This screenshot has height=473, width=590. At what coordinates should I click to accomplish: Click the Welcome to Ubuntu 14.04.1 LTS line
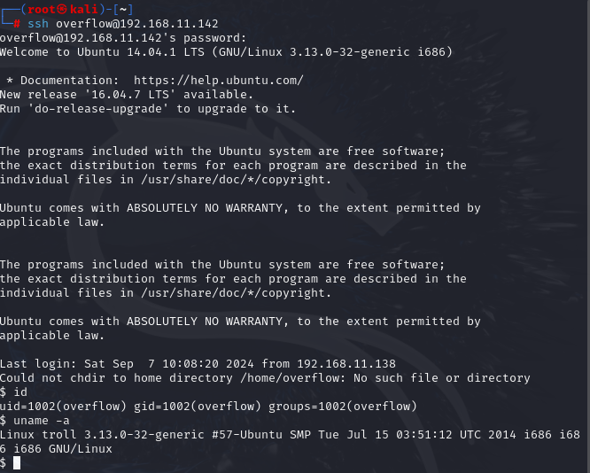(226, 52)
